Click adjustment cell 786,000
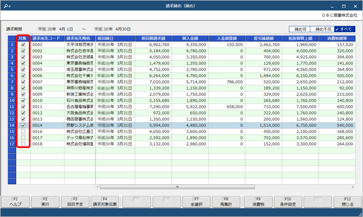Viewport: 363px width, 217px height. [x=227, y=82]
